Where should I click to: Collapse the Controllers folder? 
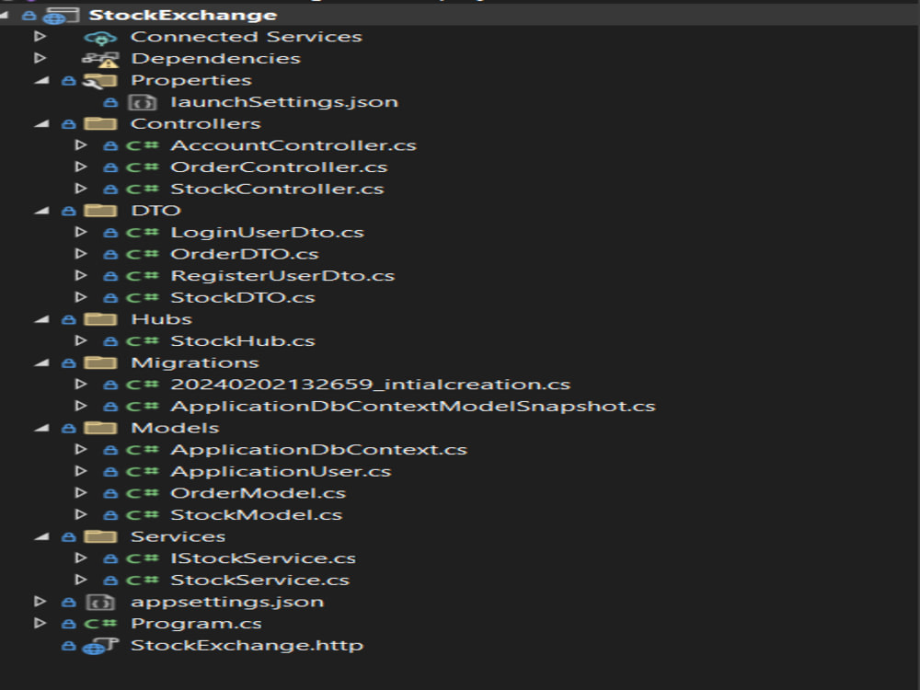pos(42,124)
